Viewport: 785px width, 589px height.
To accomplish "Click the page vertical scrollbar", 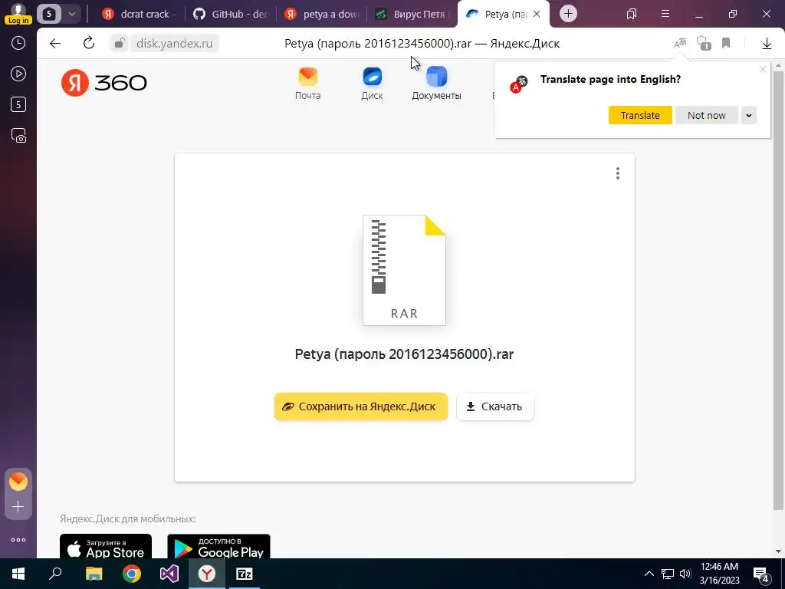I will pyautogui.click(x=778, y=291).
